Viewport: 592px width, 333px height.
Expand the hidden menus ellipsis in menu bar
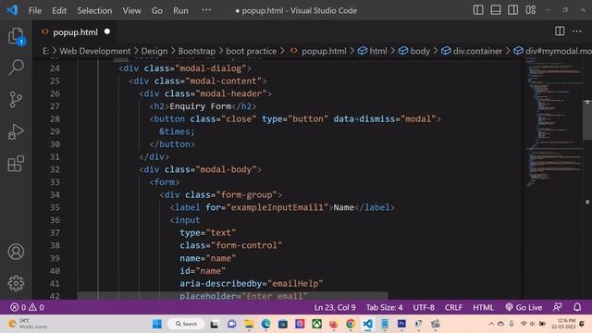(x=206, y=10)
